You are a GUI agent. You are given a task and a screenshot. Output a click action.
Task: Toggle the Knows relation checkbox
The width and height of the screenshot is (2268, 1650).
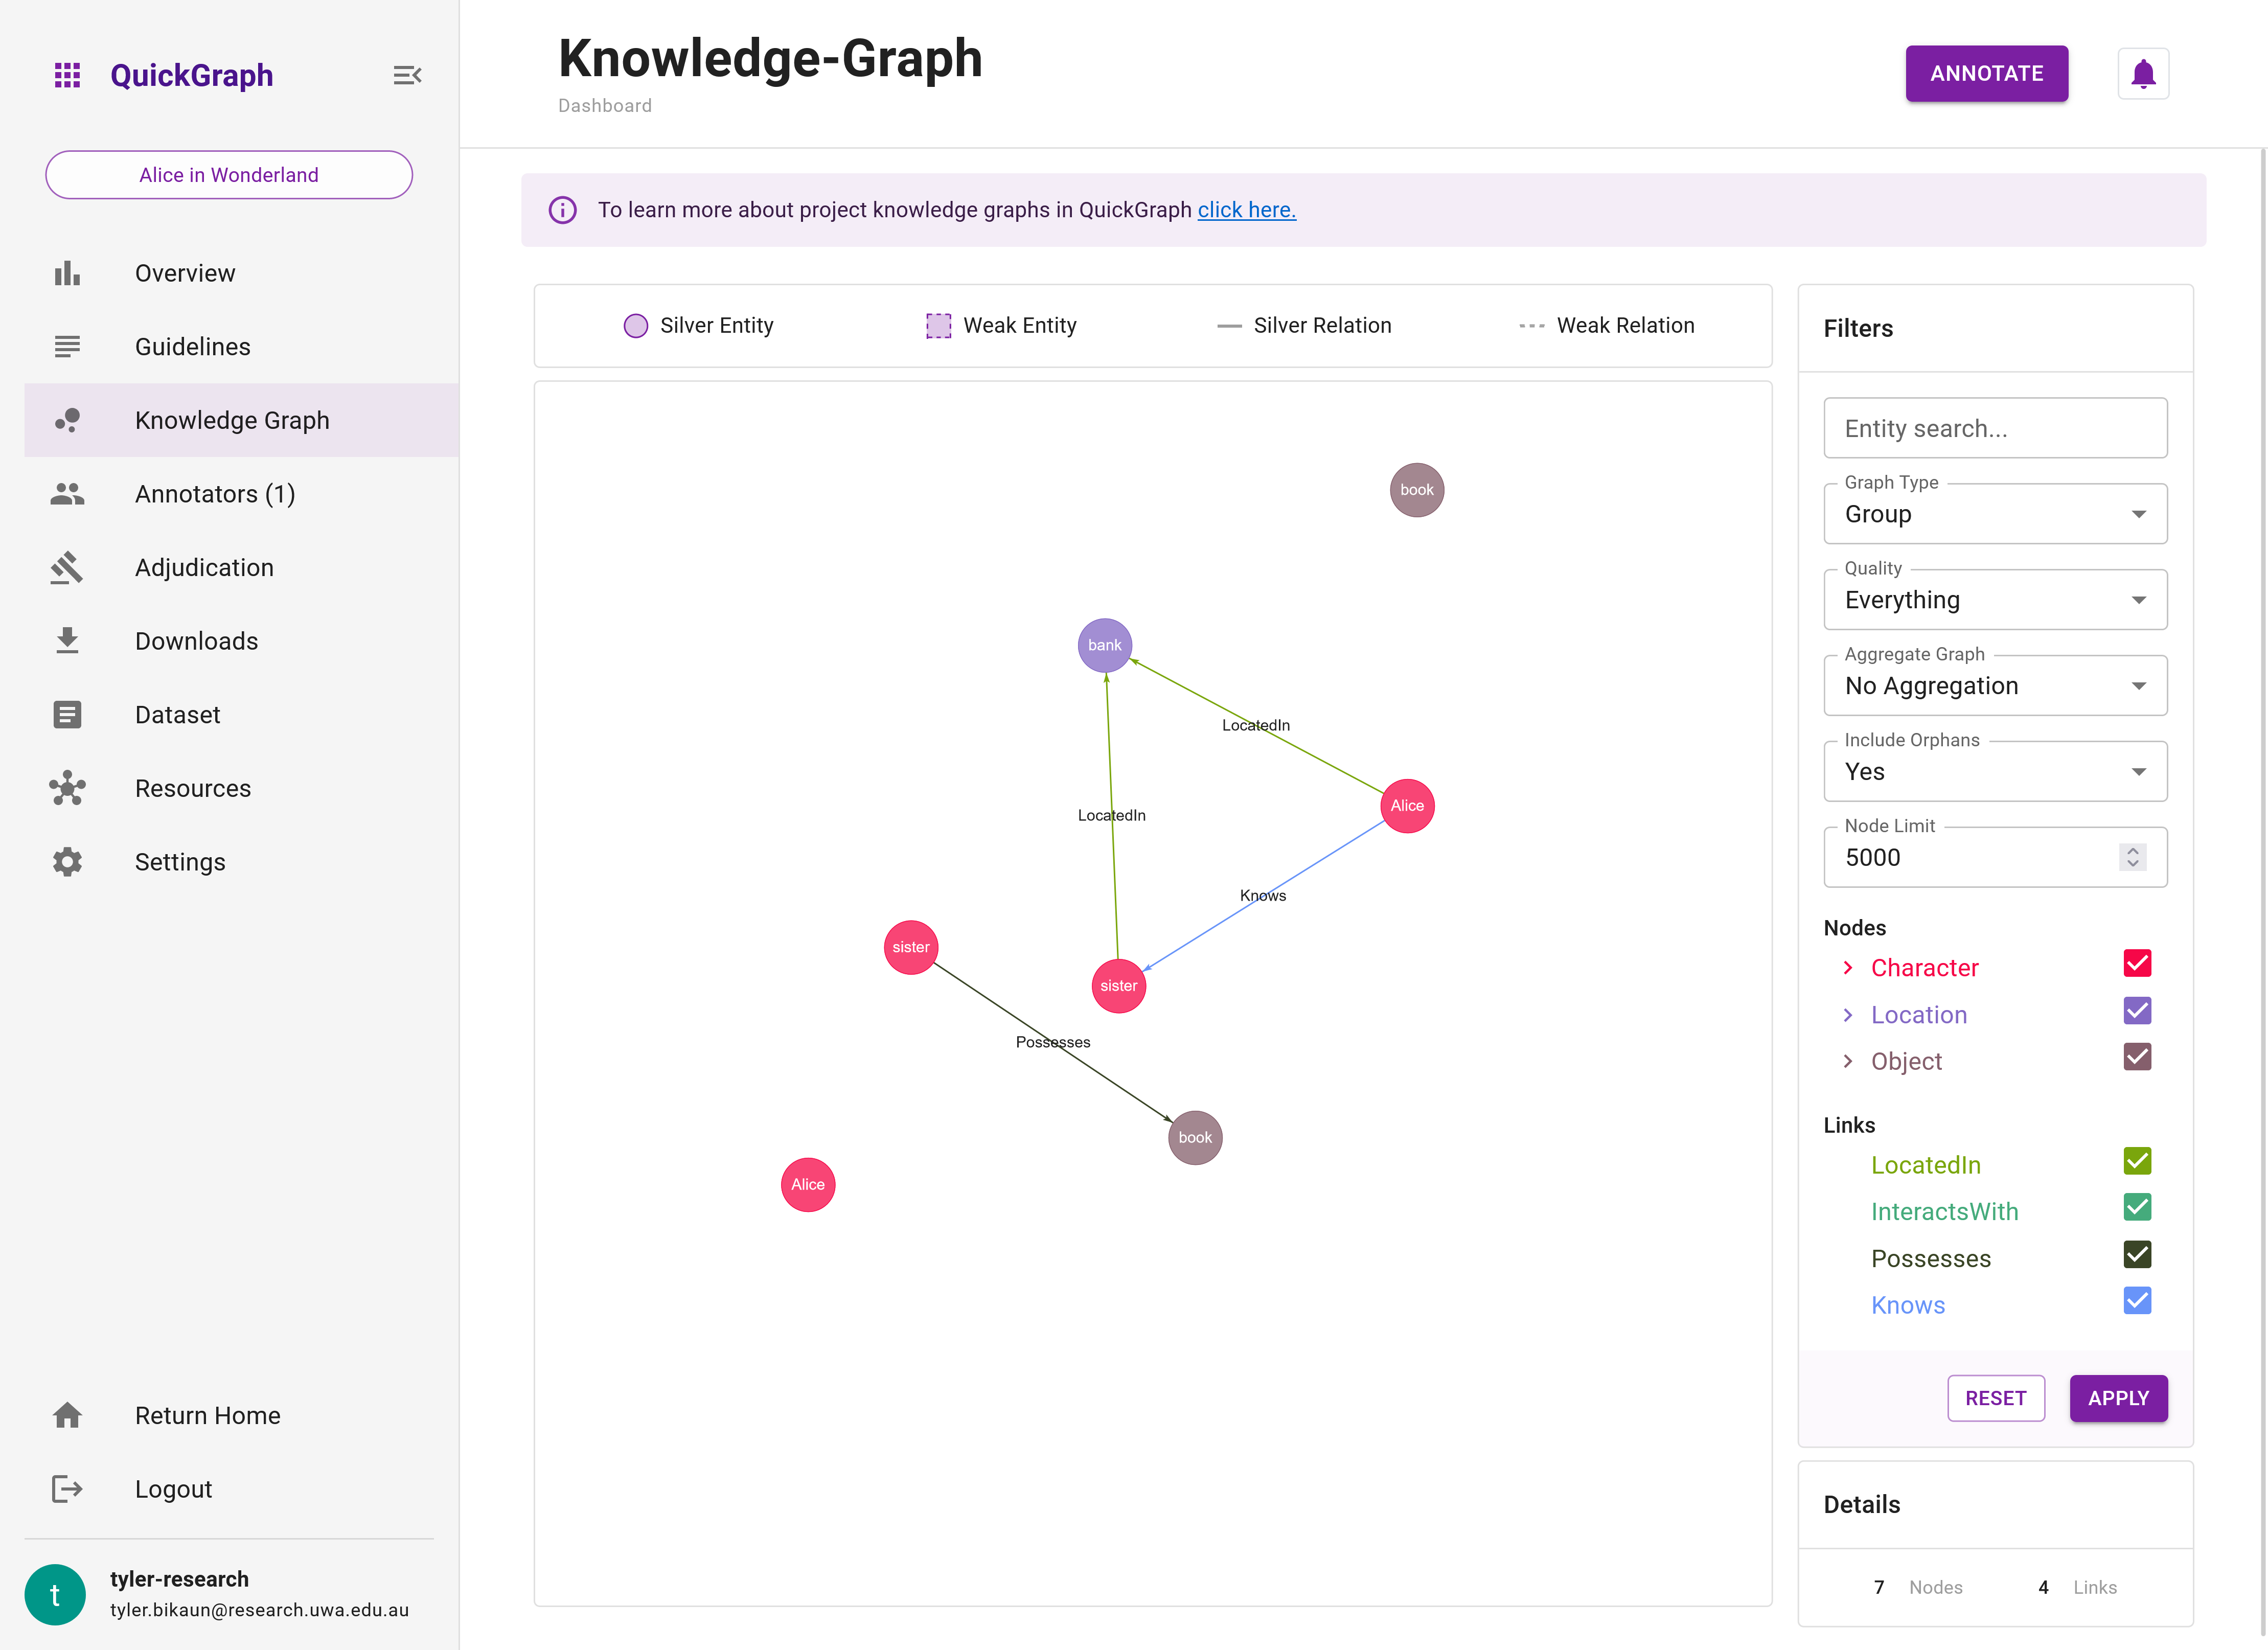(2137, 1301)
